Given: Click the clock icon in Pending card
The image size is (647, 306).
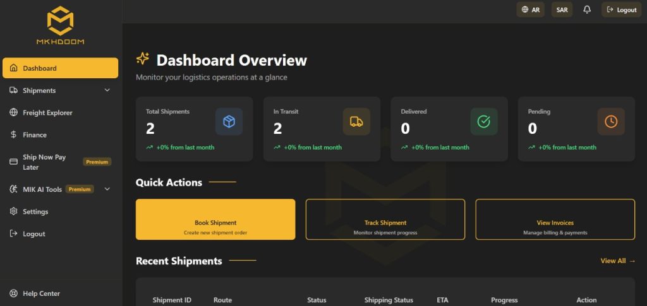Looking at the screenshot, I should [611, 122].
